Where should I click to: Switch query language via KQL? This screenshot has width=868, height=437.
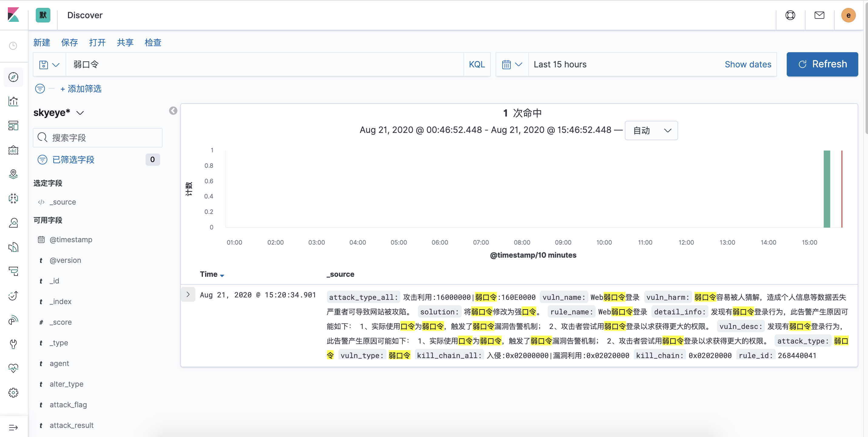pyautogui.click(x=476, y=64)
